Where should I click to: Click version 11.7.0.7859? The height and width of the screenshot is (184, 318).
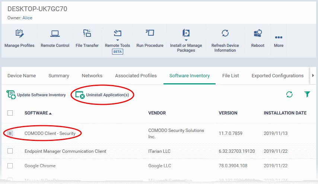pyautogui.click(x=230, y=133)
